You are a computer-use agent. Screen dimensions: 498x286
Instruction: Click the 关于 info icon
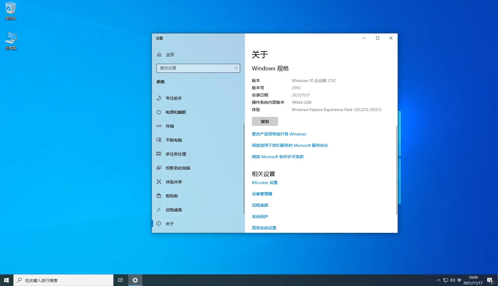coord(159,224)
